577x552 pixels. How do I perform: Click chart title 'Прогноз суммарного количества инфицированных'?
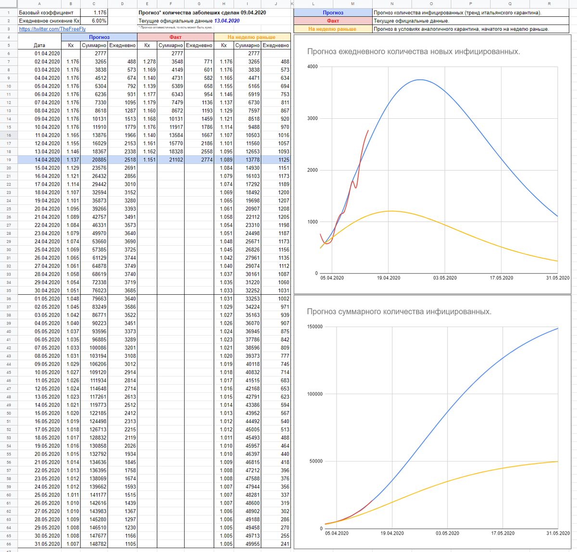coord(399,312)
